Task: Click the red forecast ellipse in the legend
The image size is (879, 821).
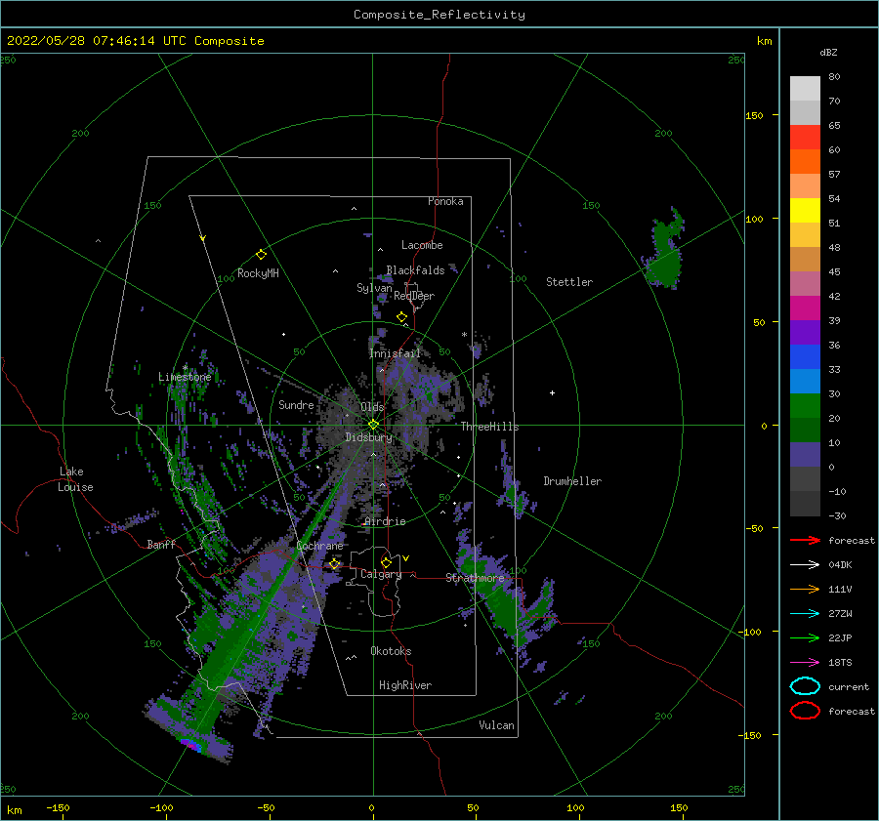Action: 805,711
